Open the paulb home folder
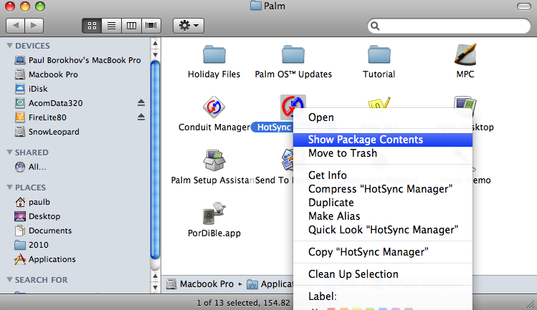 pyautogui.click(x=32, y=202)
